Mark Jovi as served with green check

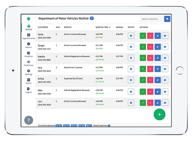click(x=143, y=103)
